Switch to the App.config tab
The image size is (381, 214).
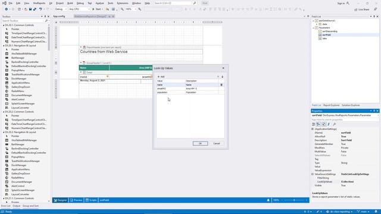click(x=59, y=16)
